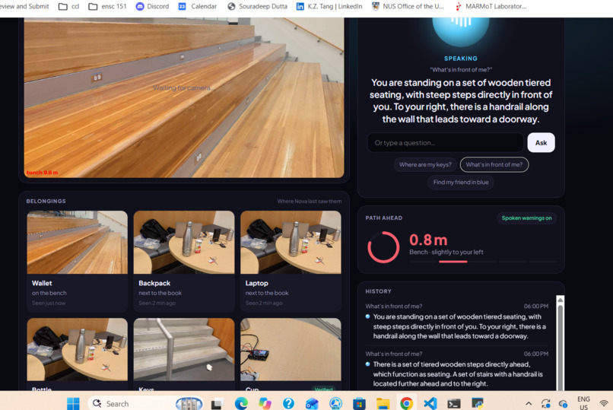The width and height of the screenshot is (613, 410).
Task: Open the ensc 151 bookmarks folder
Action: coord(107,6)
